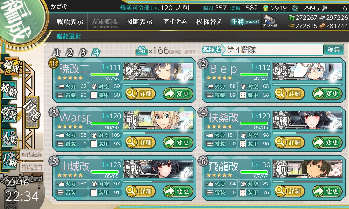Open the 補給 resupply sidebar icon
349x209 pixels.
coord(9,91)
